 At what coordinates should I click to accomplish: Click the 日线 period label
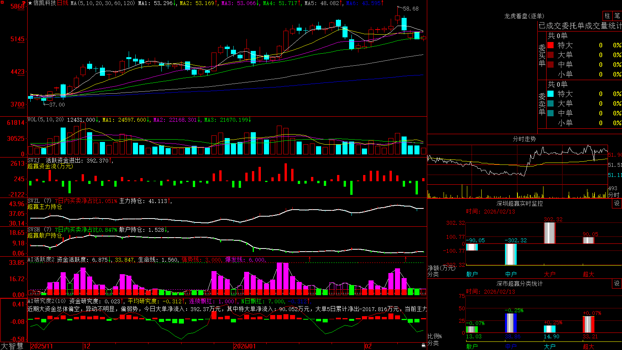[x=63, y=3]
